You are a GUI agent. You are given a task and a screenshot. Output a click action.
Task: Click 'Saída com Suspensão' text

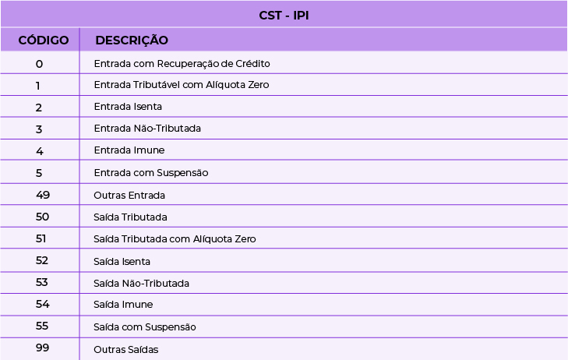coord(144,326)
